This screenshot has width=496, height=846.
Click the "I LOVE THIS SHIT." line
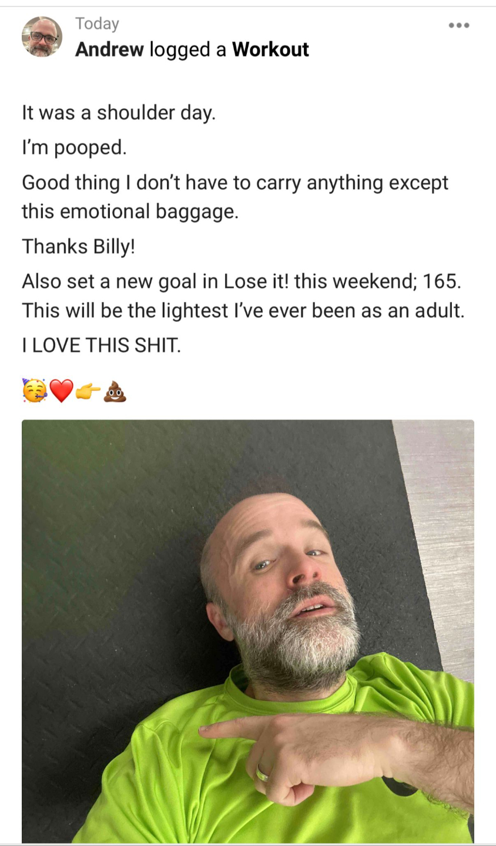point(101,345)
